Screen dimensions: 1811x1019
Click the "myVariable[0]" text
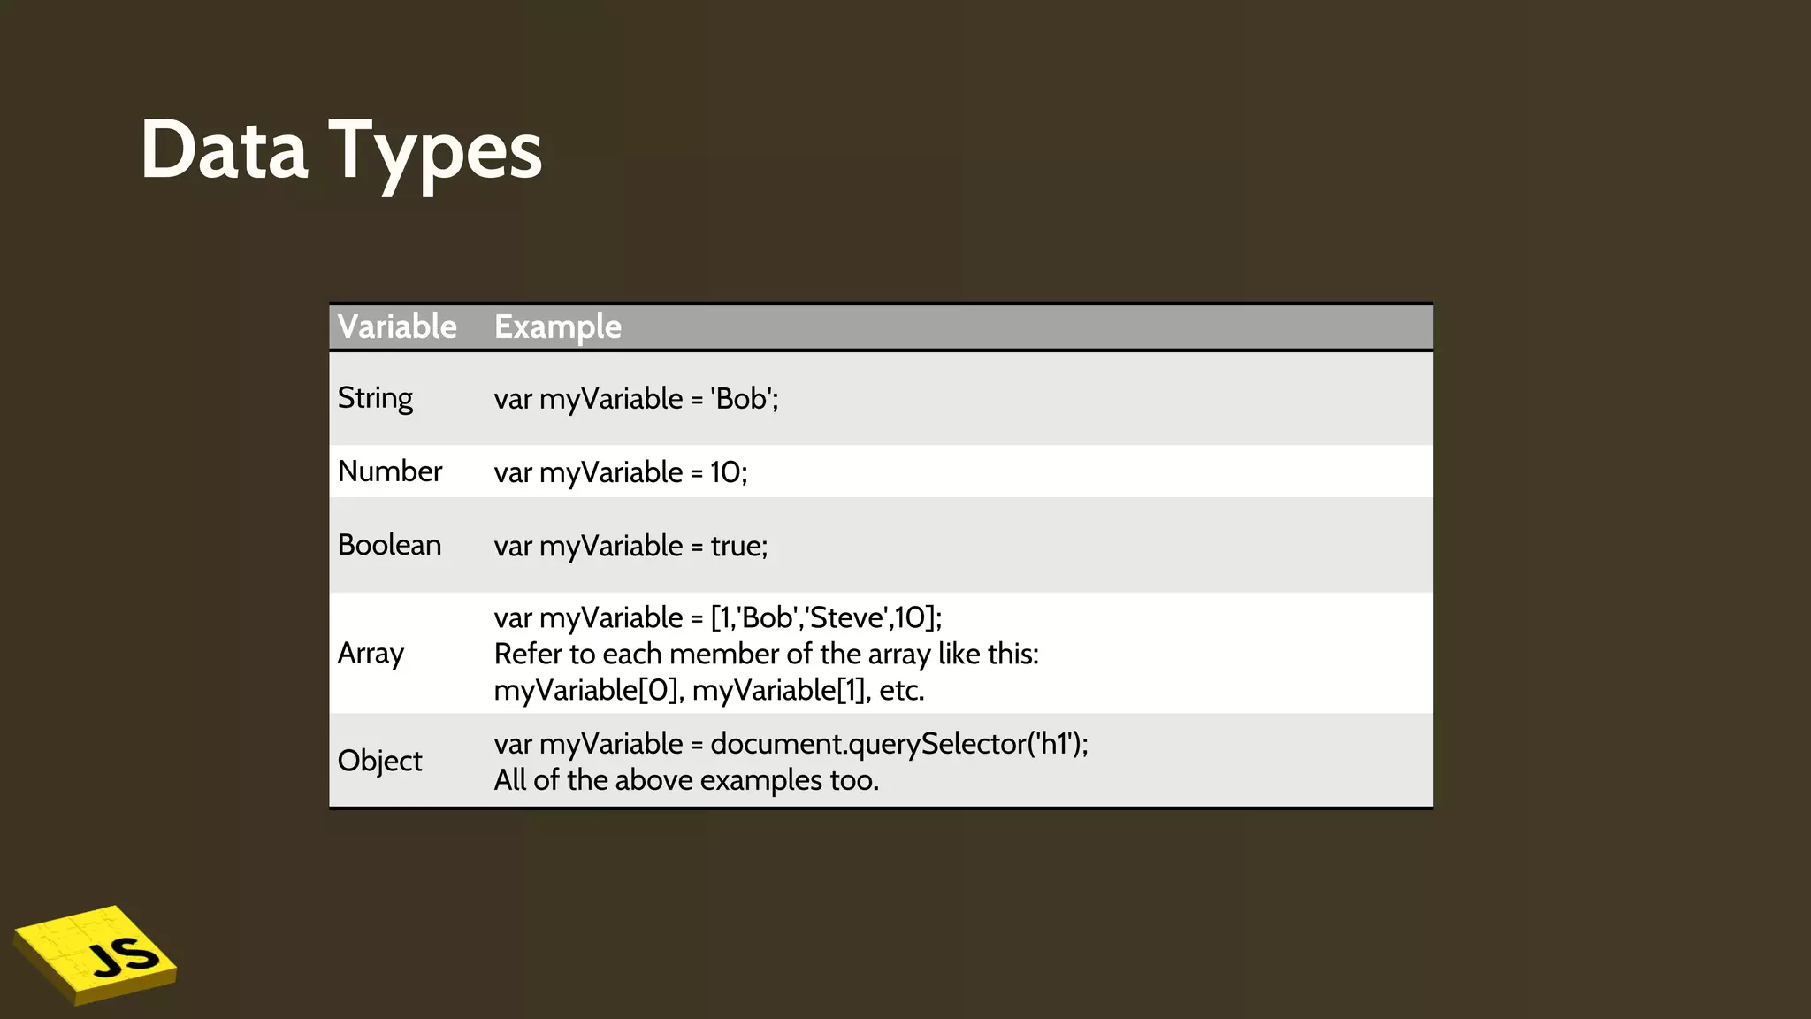pyautogui.click(x=587, y=691)
